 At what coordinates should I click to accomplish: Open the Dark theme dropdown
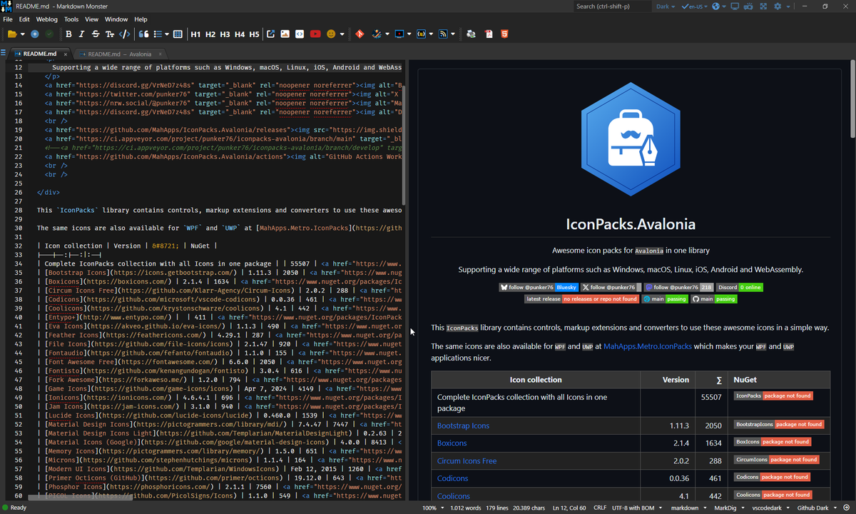[666, 6]
